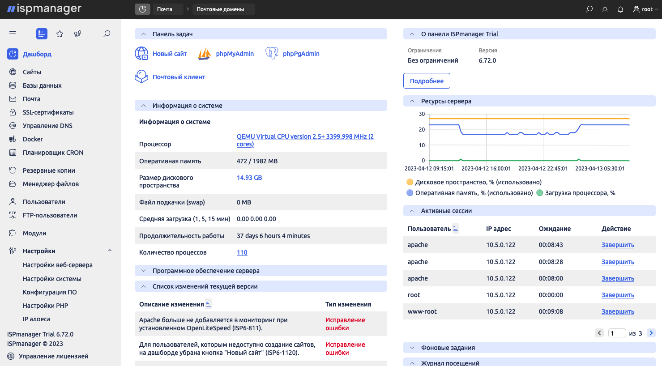Click the Подробнее button

427,81
